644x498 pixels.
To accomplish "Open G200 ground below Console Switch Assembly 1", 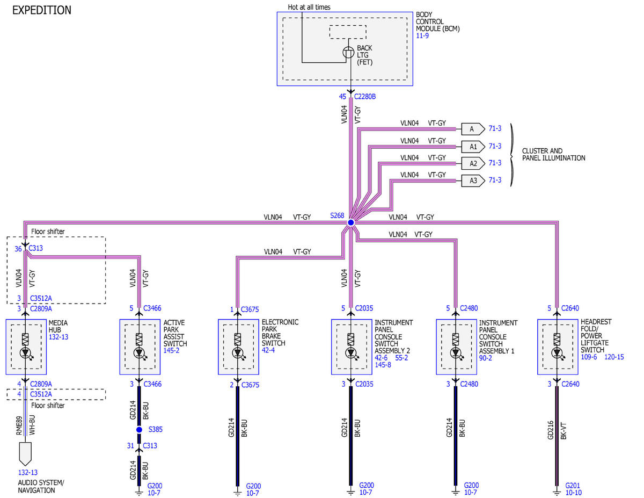I will coord(471,486).
